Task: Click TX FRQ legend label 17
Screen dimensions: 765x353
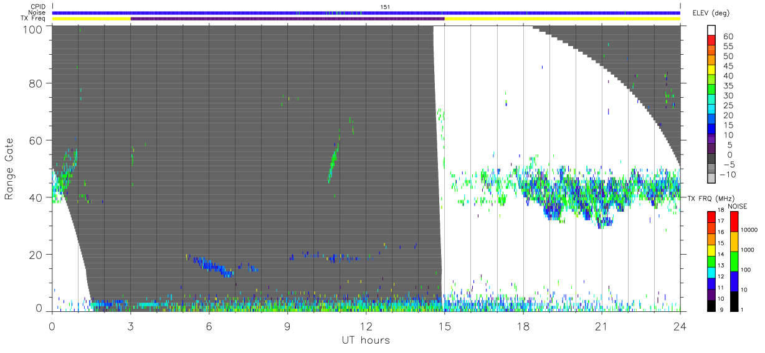Action: tap(722, 221)
